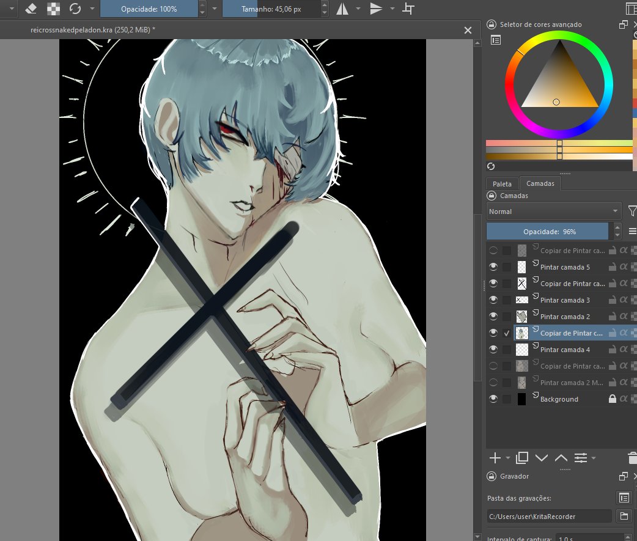The width and height of the screenshot is (637, 541).
Task: Check the checkbox on Pintar camada 5
Action: coord(507,267)
